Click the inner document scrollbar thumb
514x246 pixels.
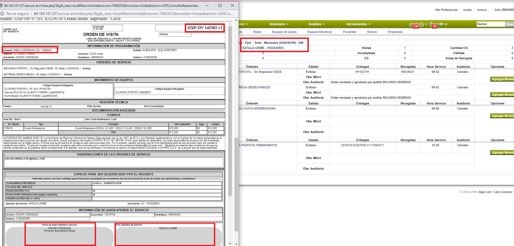(230, 111)
